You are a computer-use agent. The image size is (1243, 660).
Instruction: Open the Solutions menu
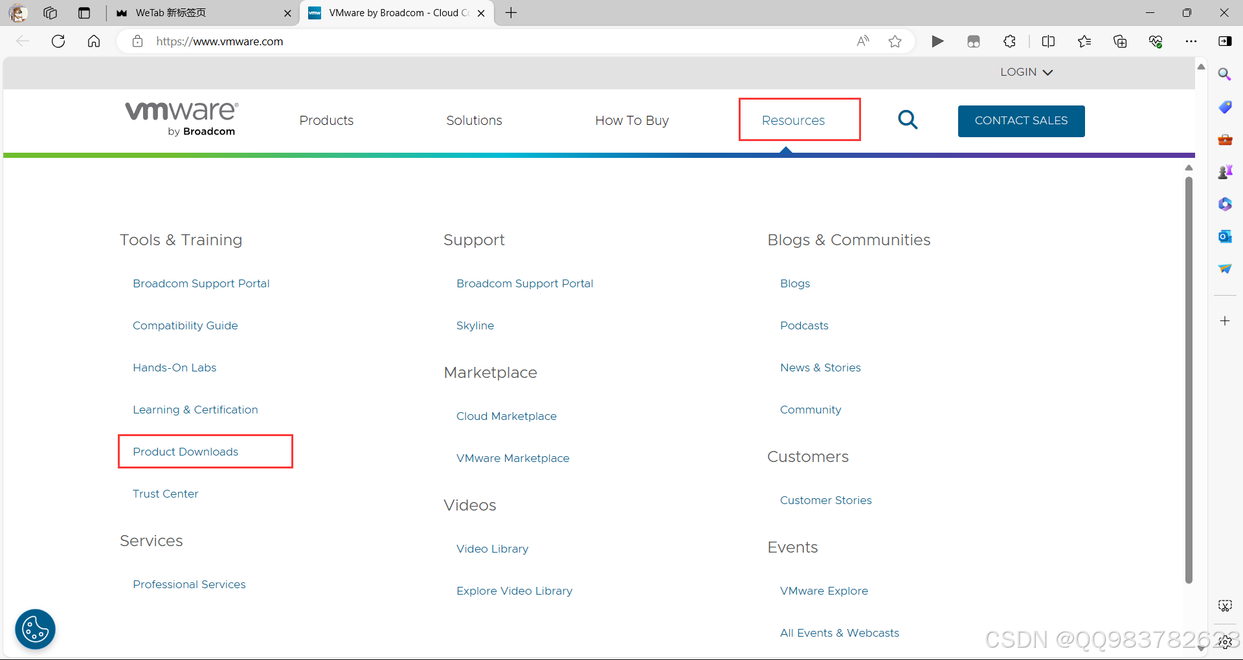474,120
